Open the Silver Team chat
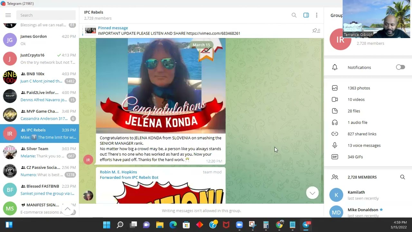This screenshot has width=412, height=232. (x=39, y=152)
